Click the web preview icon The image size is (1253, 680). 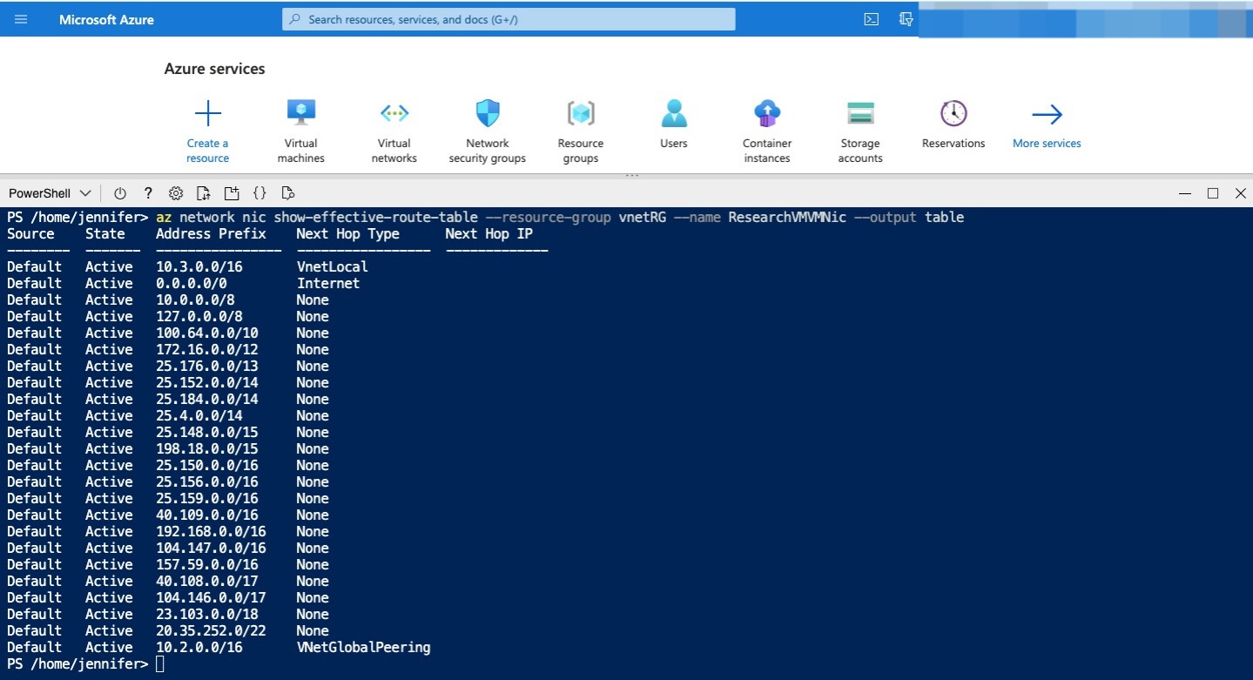288,193
